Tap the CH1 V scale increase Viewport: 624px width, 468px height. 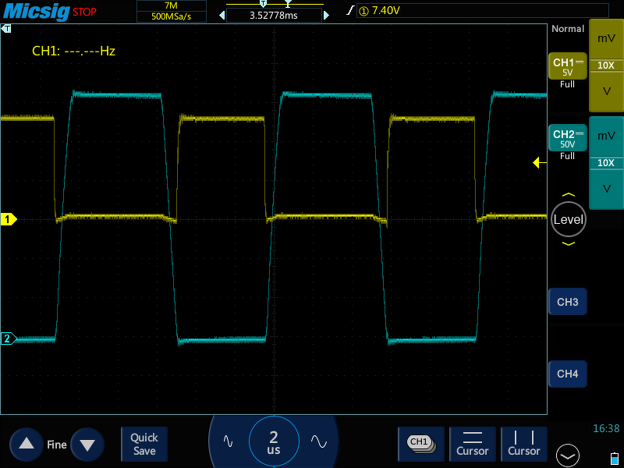coord(606,91)
